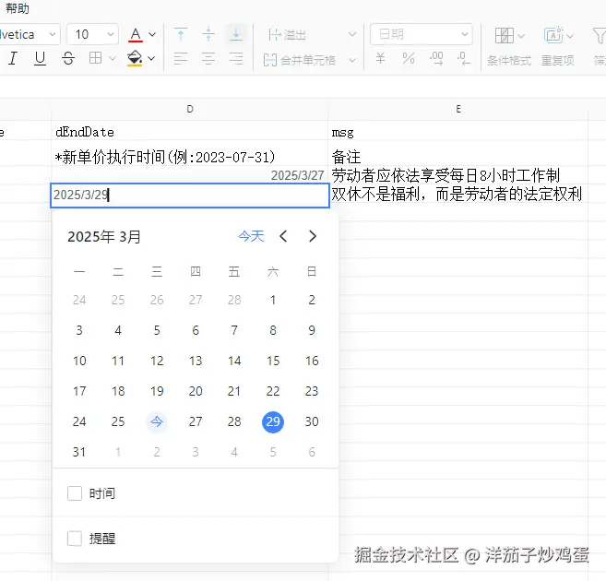Center text horizontally
The image size is (606, 581).
(208, 58)
